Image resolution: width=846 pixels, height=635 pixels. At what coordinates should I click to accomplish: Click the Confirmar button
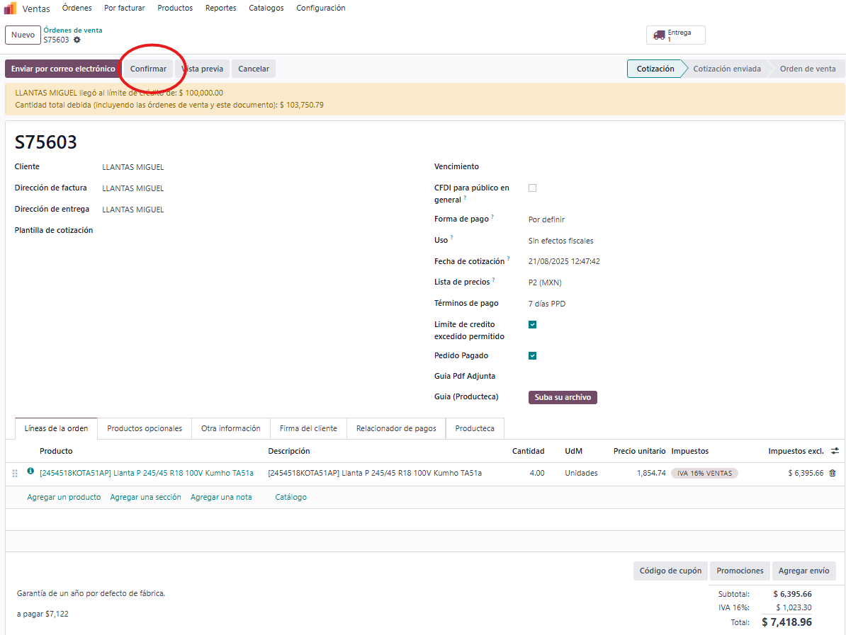click(148, 69)
